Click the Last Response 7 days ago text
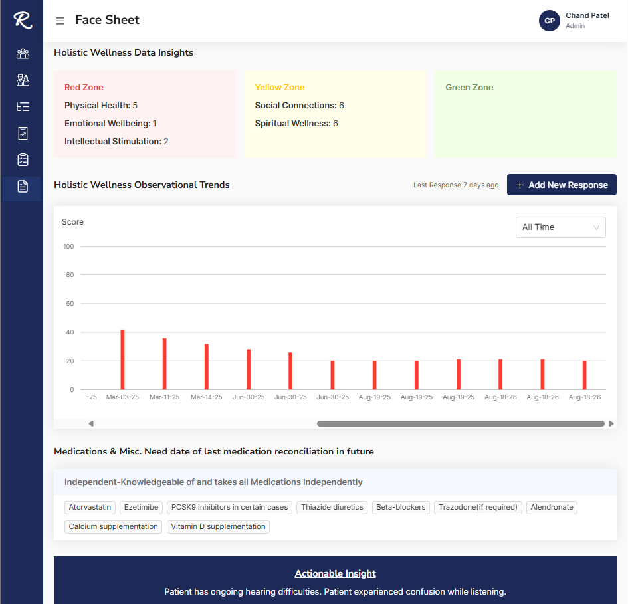Viewport: 628px width, 604px height. [456, 185]
